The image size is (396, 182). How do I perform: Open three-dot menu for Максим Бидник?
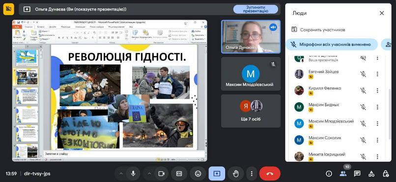pos(377,107)
